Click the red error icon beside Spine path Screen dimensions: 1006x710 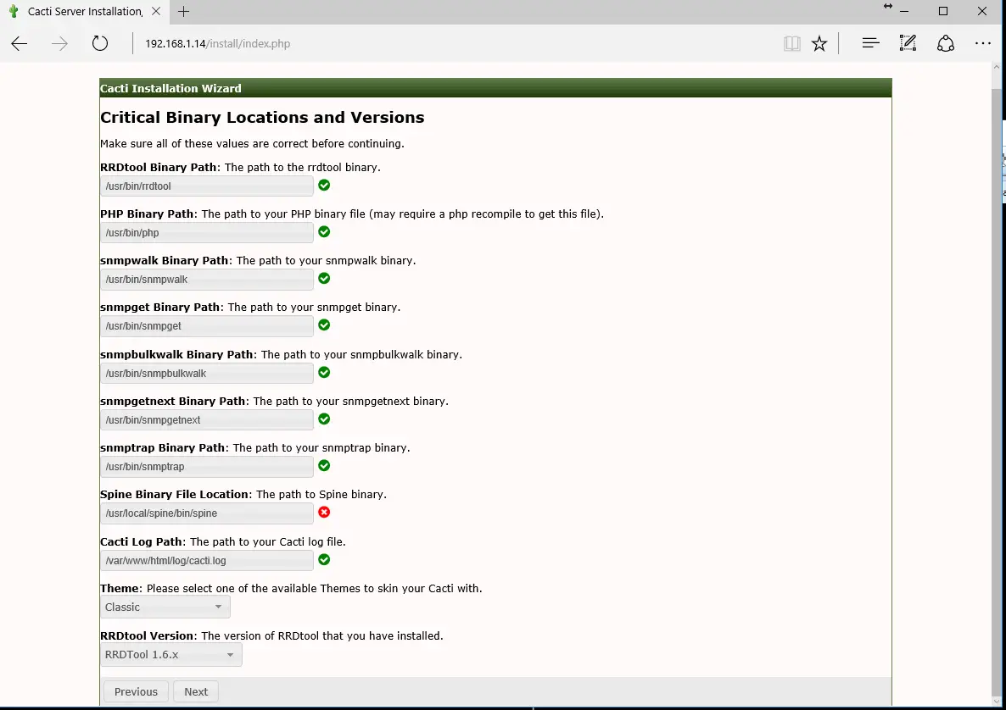[324, 512]
